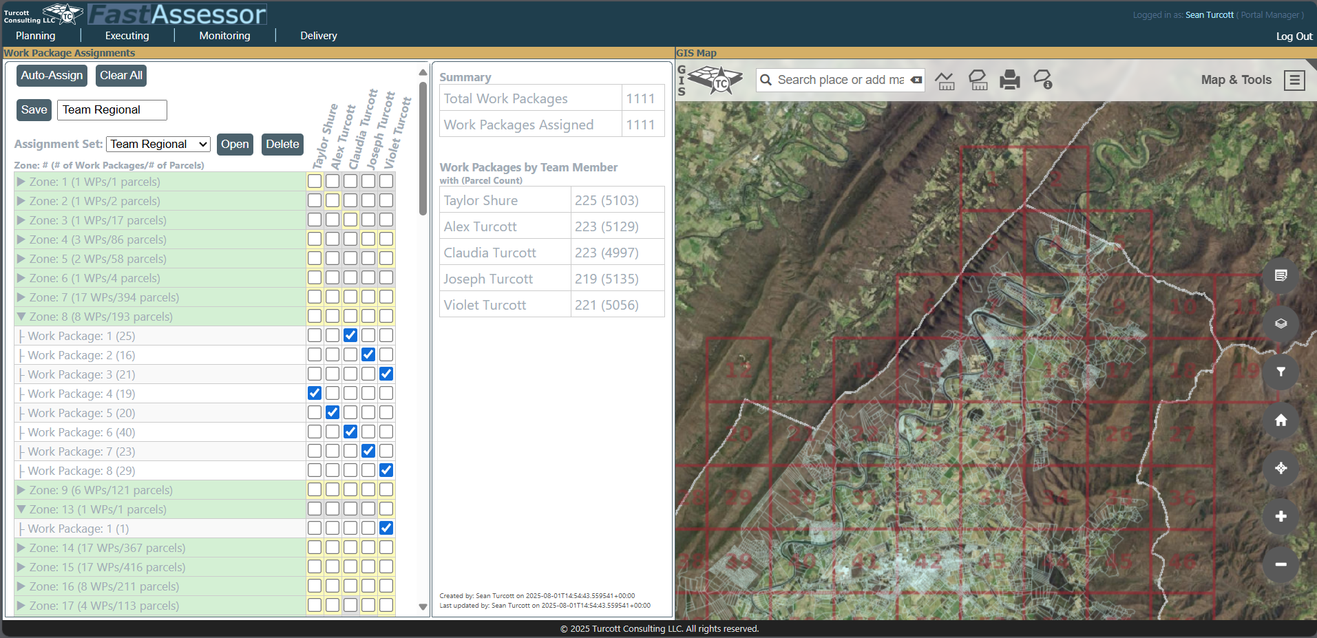Click the Auto-Assign button
Viewport: 1317px width, 638px height.
point(52,76)
